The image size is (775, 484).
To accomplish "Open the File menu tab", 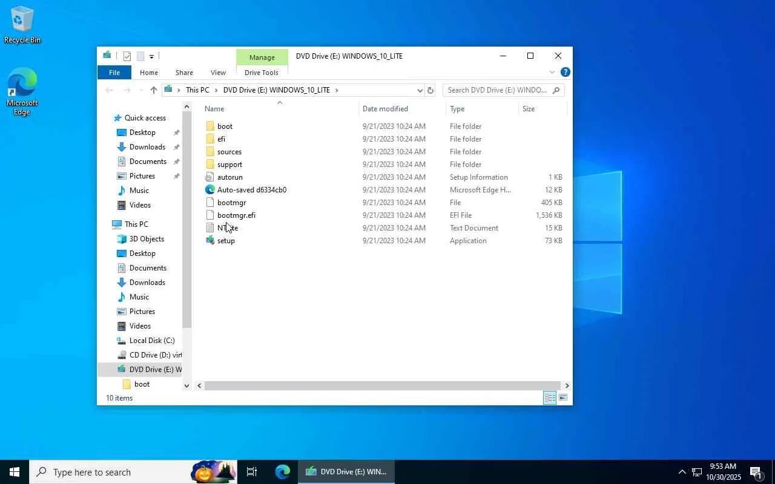I will pyautogui.click(x=114, y=73).
